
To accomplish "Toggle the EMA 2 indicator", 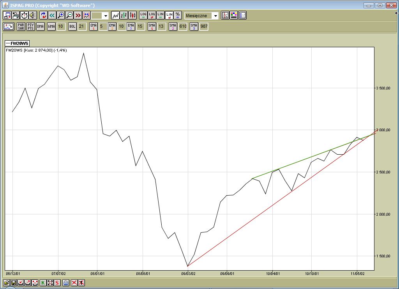I will [x=112, y=27].
